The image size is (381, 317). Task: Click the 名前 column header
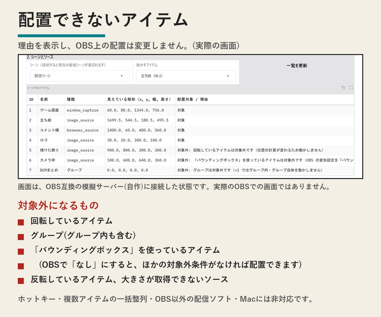51,99
